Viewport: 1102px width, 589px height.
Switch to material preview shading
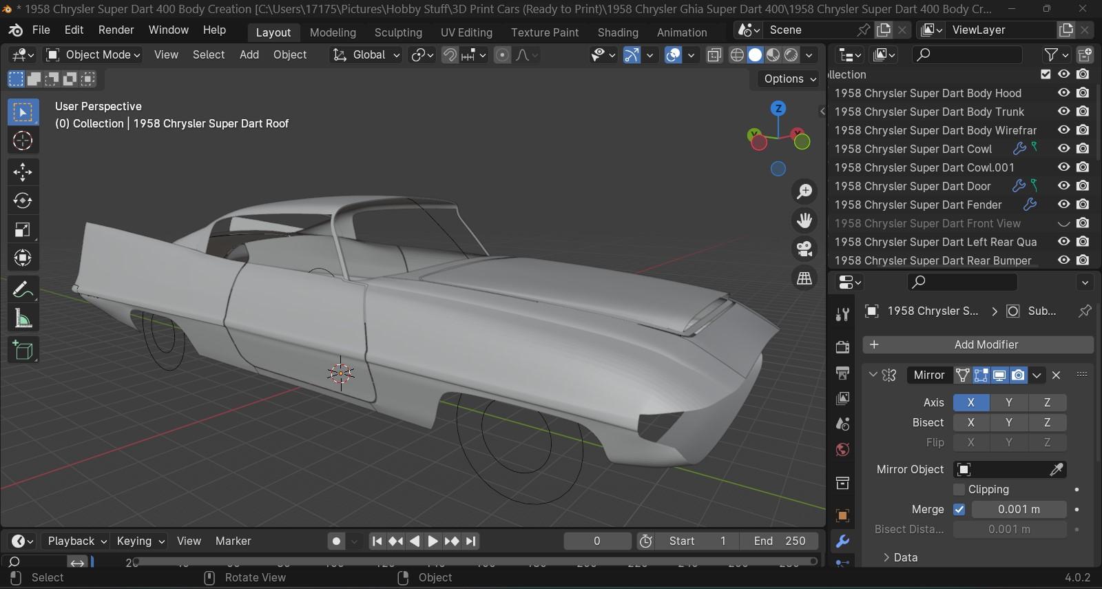tap(773, 55)
